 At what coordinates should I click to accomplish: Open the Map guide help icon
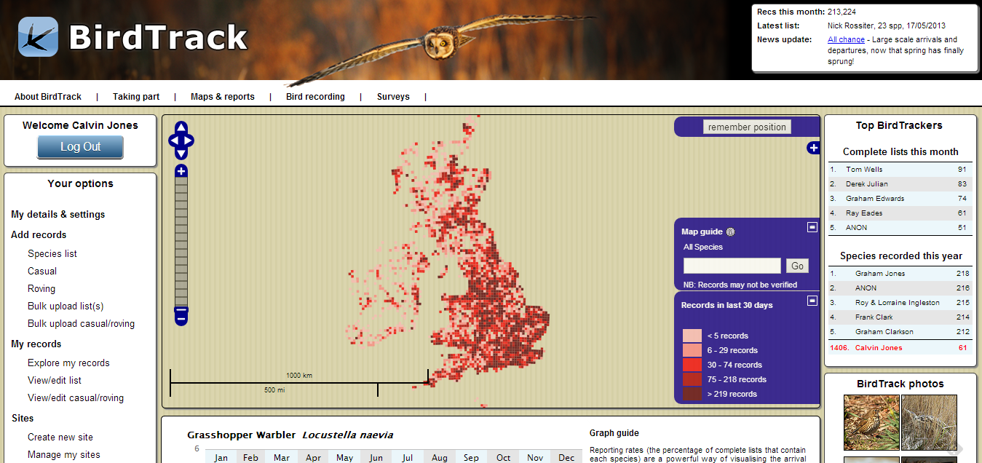pos(731,232)
